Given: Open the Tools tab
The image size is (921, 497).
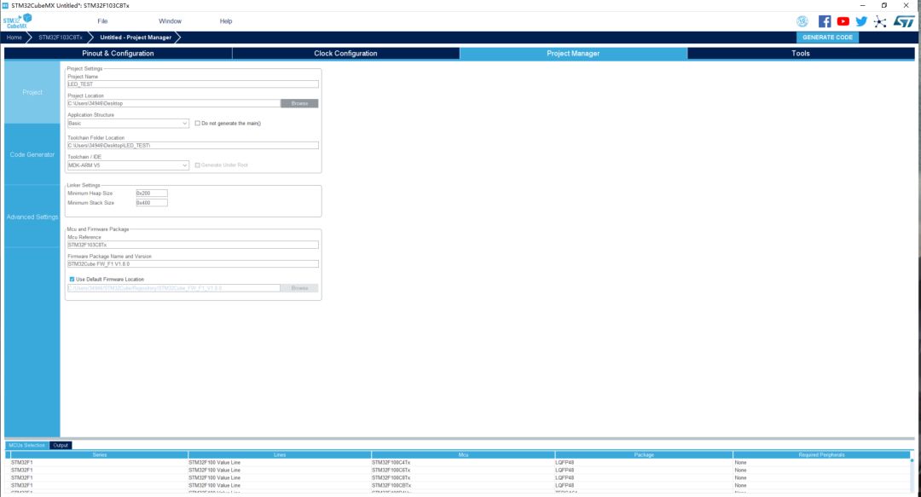Looking at the screenshot, I should (x=801, y=54).
